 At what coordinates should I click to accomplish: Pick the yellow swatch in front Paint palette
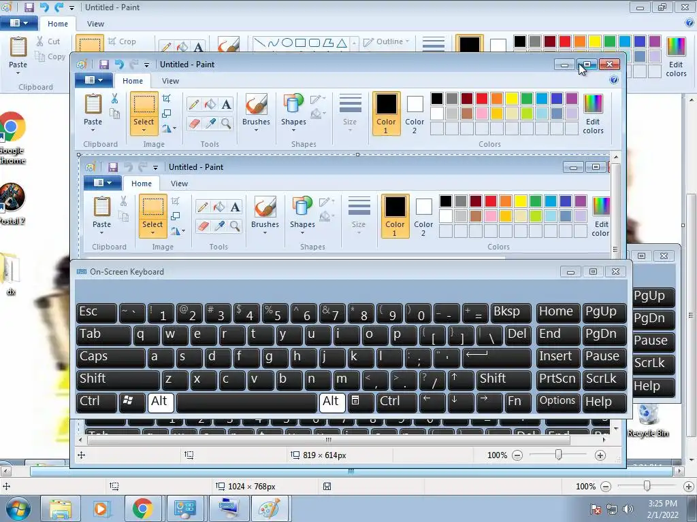point(512,99)
